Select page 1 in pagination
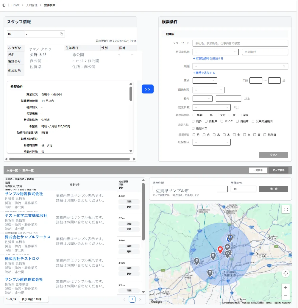 132,299
